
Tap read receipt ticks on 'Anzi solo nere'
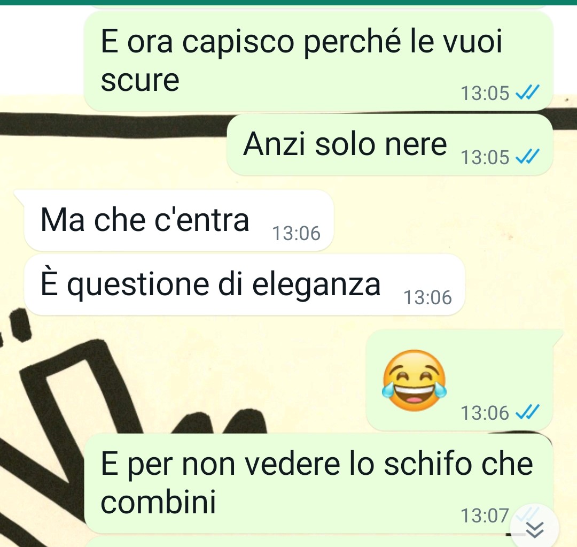(527, 156)
